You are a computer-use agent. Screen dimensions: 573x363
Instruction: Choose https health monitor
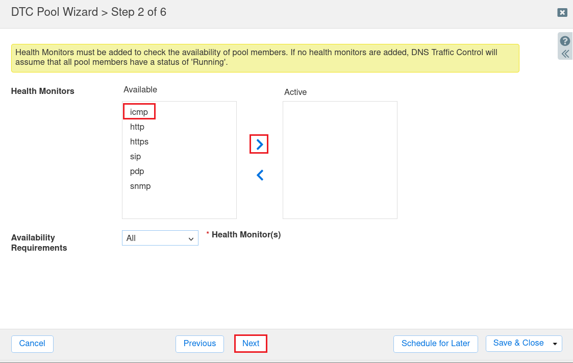pyautogui.click(x=139, y=141)
